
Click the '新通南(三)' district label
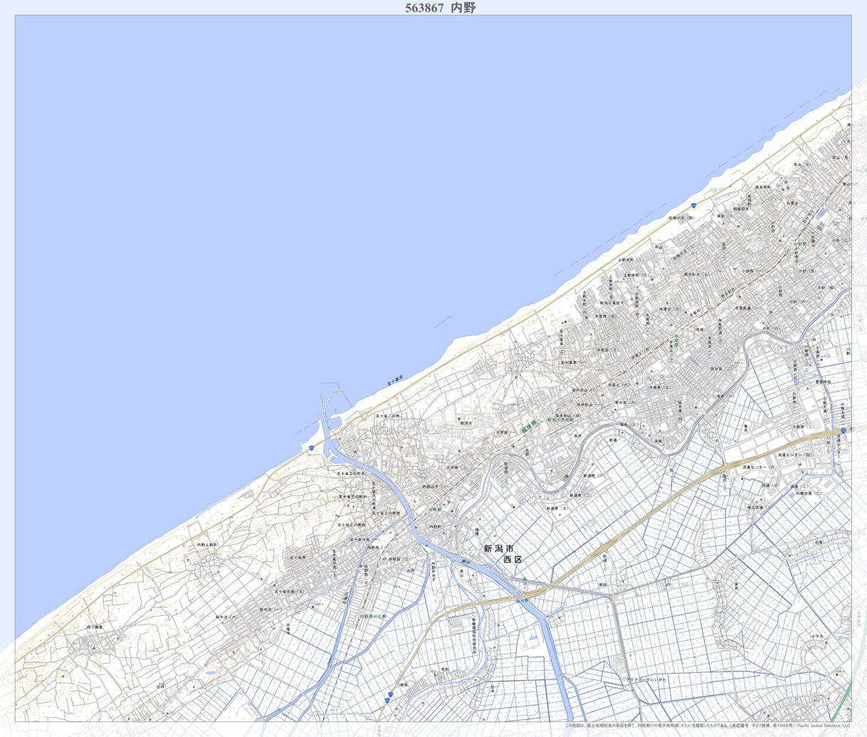[x=558, y=508]
